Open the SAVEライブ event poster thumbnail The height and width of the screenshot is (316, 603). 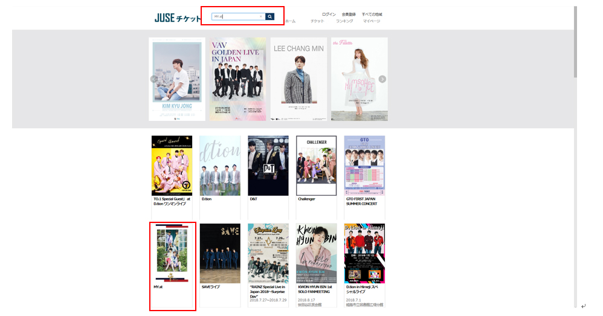220,254
